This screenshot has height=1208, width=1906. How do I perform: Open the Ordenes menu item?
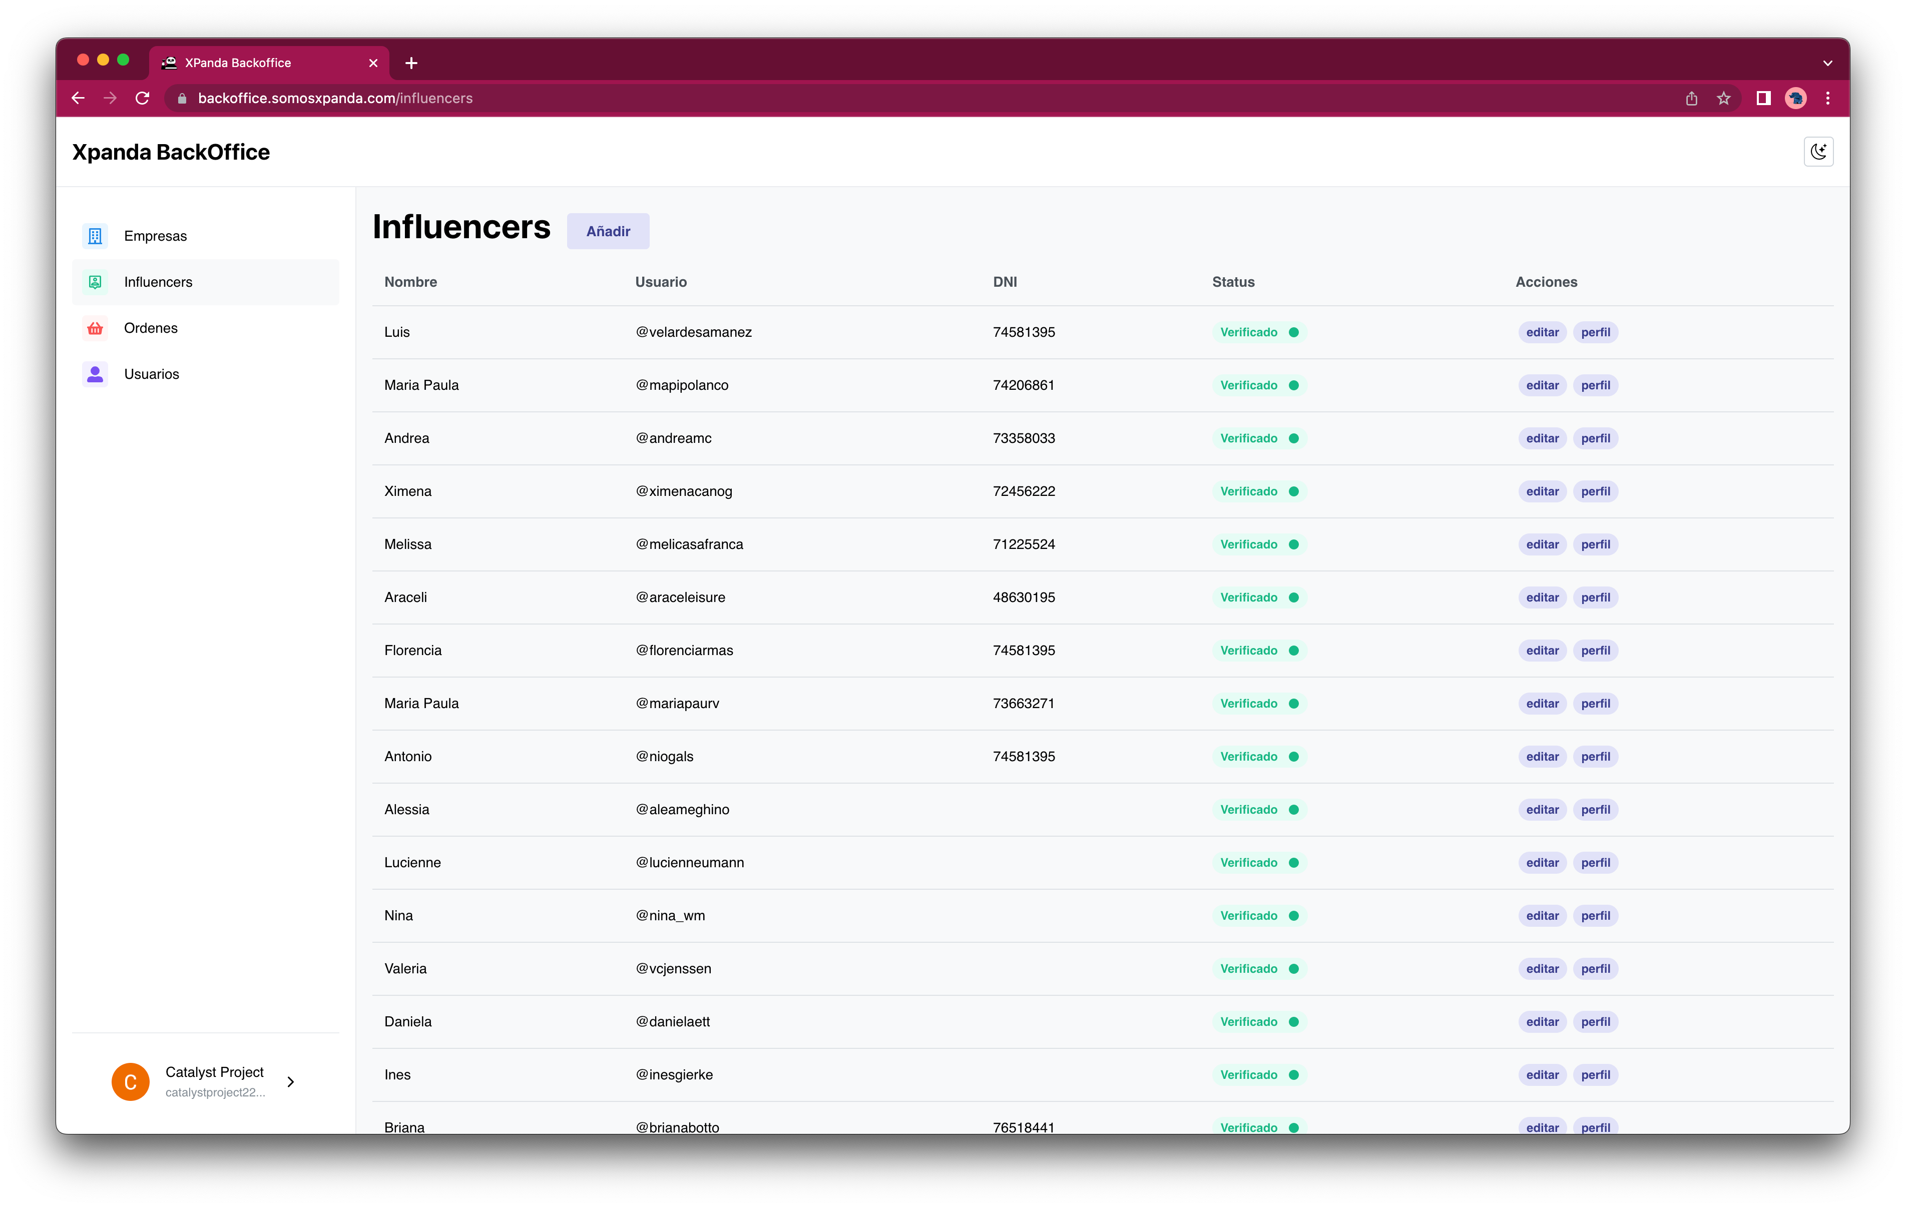coord(150,328)
